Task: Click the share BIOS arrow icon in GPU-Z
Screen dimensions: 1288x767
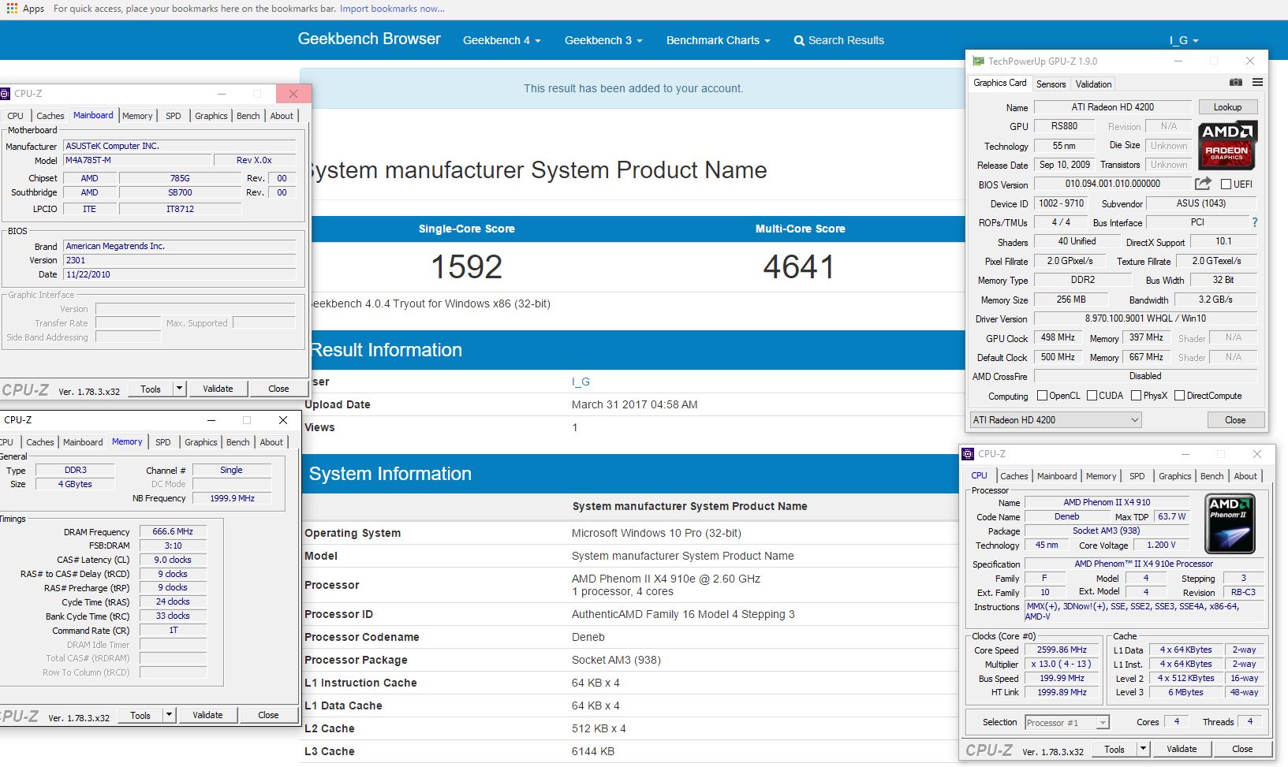Action: (1203, 184)
